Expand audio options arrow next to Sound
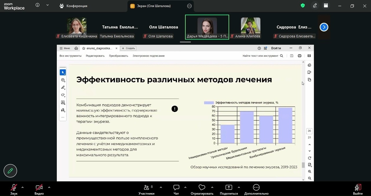 coord(23,187)
